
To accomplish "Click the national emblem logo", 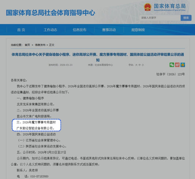I will click(x=147, y=7).
